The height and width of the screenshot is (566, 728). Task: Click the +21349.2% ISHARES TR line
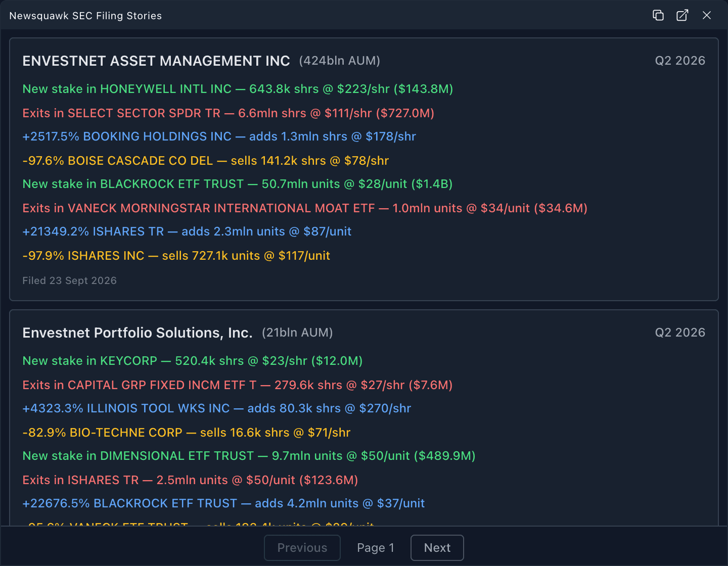pyautogui.click(x=187, y=231)
